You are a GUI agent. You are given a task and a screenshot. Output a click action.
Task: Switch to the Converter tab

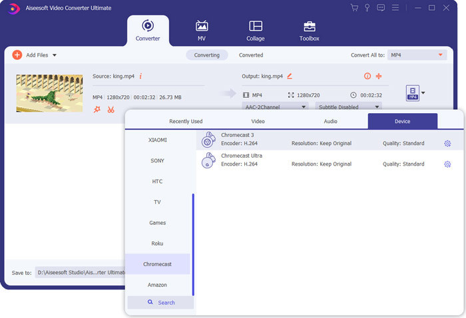click(148, 31)
